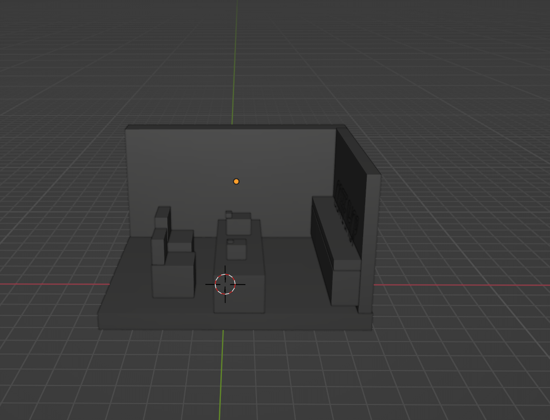Select the armchair model on the left
The height and width of the screenshot is (420, 550).
(173, 252)
